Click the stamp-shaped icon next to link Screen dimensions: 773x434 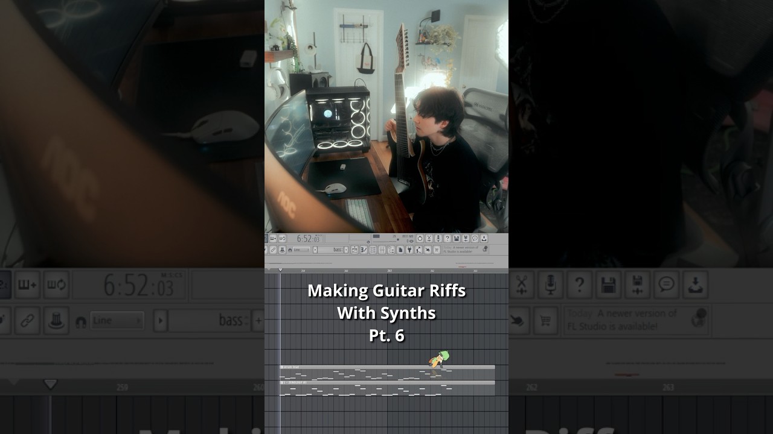point(282,250)
